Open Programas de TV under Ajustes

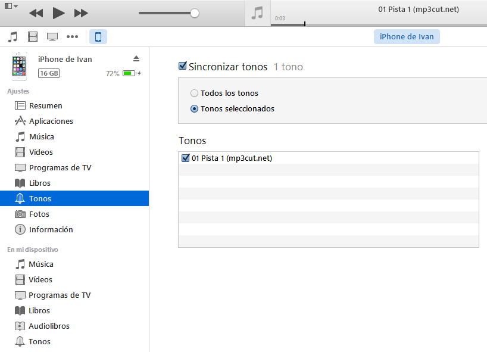pyautogui.click(x=74, y=168)
